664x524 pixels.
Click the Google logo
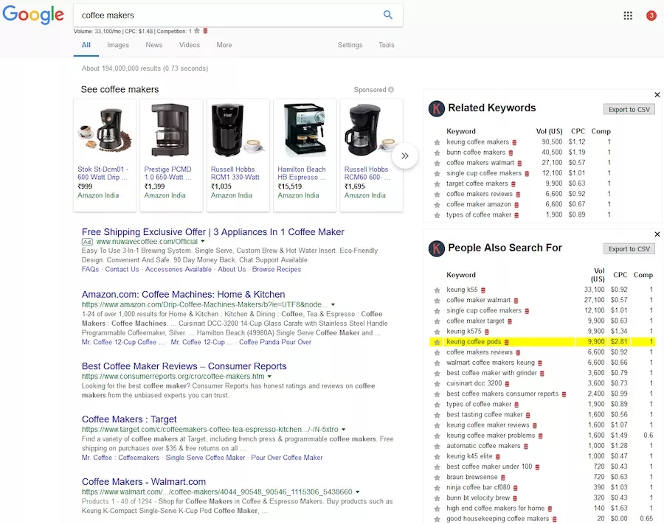point(33,15)
